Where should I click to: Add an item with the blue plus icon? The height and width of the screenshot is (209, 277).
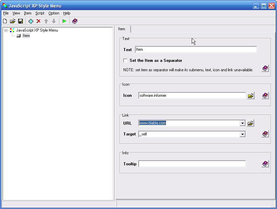[31, 21]
